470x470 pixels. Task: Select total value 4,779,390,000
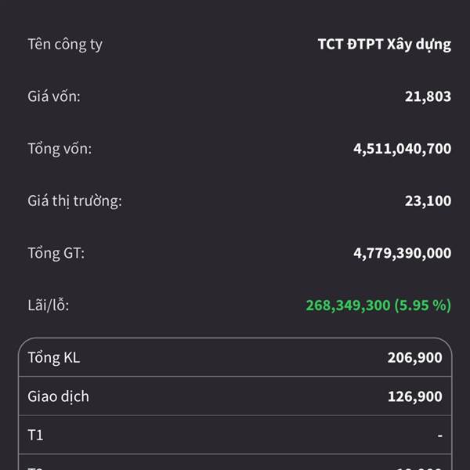point(402,253)
